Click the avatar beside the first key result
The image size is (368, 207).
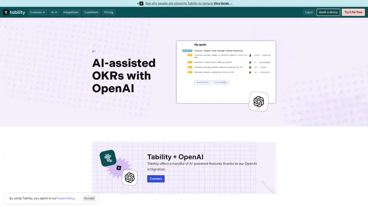pyautogui.click(x=250, y=56)
